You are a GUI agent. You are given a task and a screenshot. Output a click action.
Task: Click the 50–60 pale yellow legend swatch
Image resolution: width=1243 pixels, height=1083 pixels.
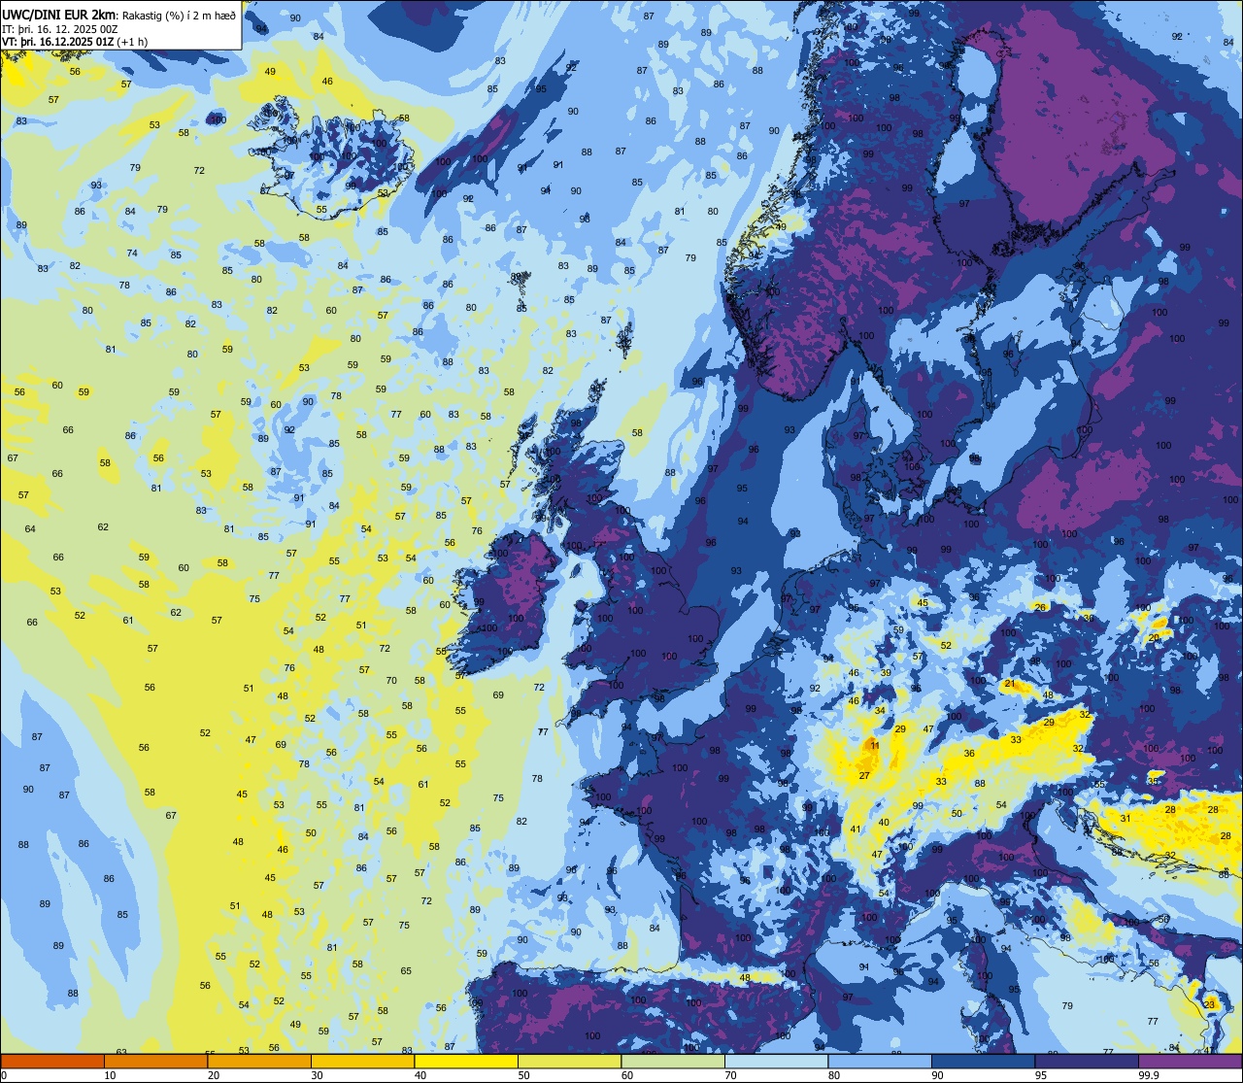(569, 1061)
